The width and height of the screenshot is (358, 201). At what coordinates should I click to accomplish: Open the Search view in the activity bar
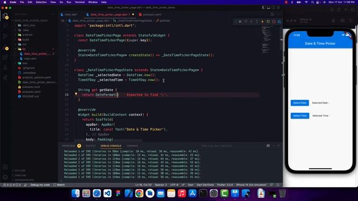coord(5,26)
